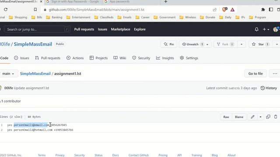Star the repository

[x=261, y=44]
